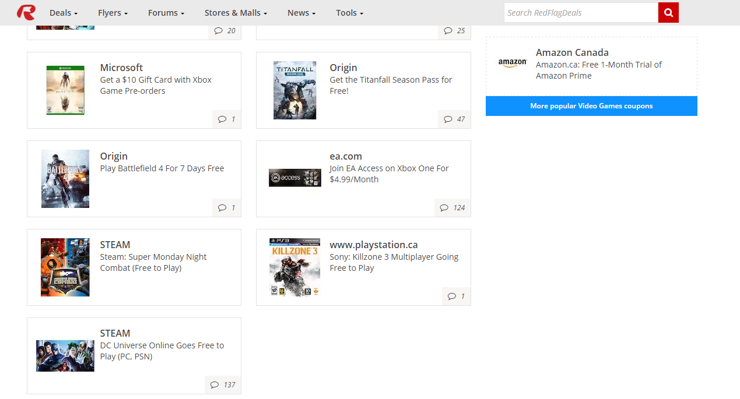
Task: Open Join EA Access on Xbox One deal
Action: (x=389, y=174)
